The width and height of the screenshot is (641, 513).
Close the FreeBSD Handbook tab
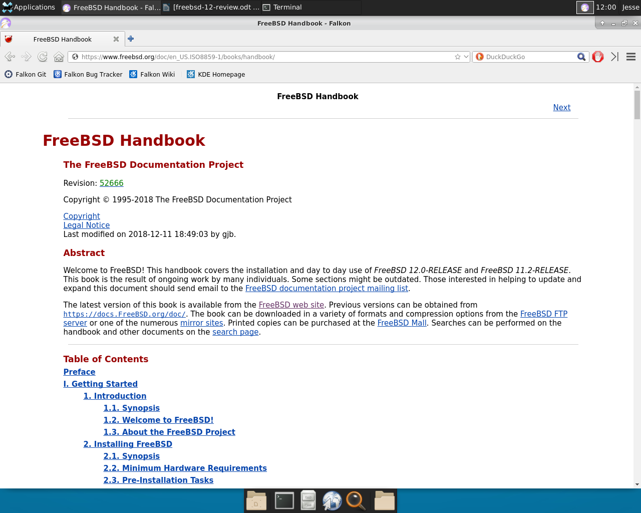(x=116, y=39)
